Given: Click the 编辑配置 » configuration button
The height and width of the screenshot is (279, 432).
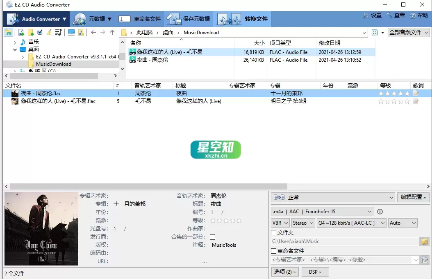Looking at the screenshot, I should [413, 197].
